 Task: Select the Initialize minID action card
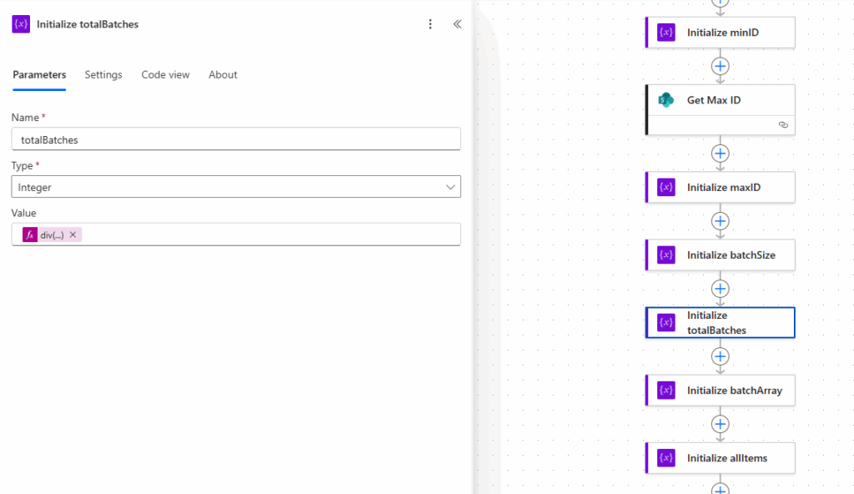pos(720,33)
